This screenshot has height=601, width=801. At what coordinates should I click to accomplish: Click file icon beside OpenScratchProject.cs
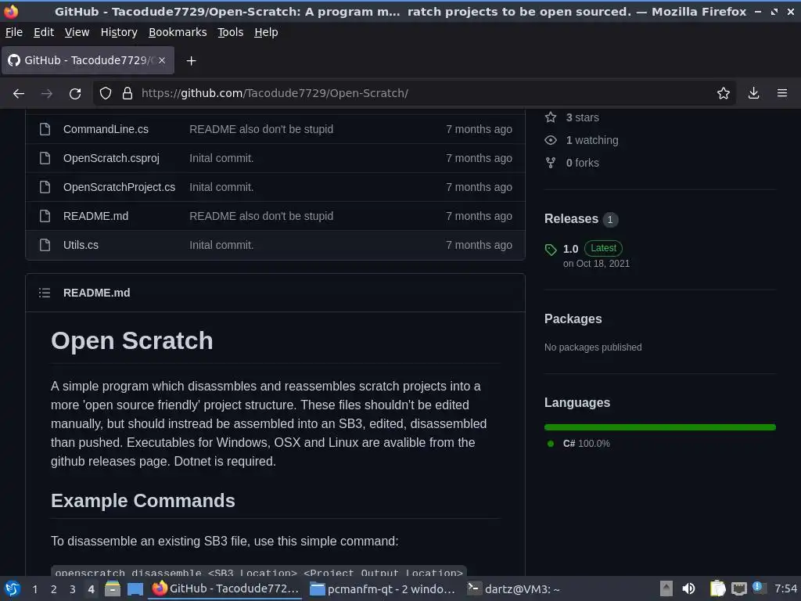(45, 187)
